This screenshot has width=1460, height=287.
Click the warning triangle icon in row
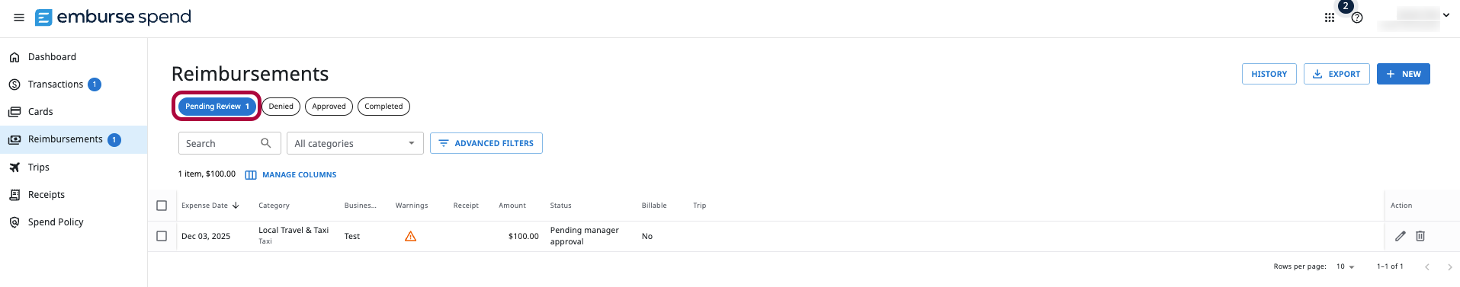pos(410,236)
